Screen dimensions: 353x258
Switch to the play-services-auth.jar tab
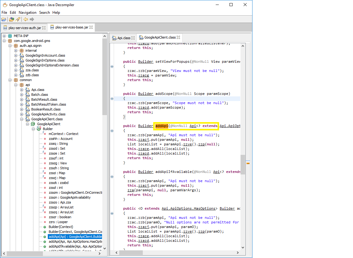25,28
